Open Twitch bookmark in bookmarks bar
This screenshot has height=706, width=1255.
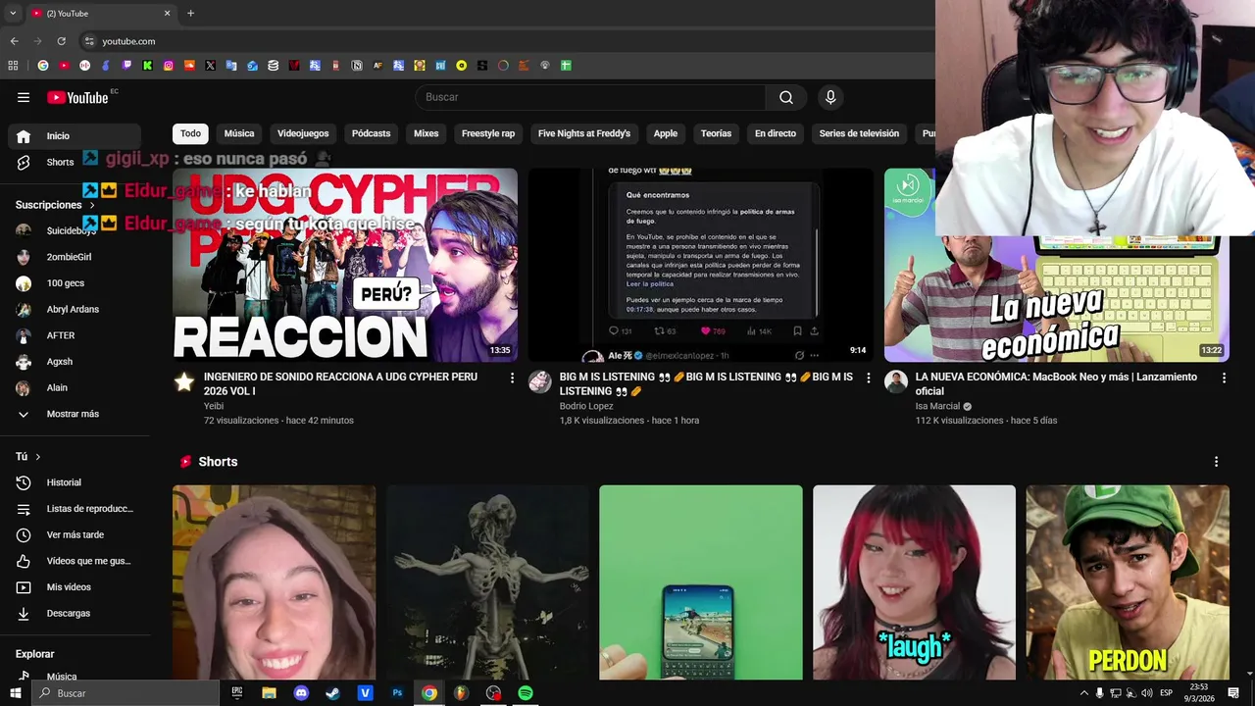(x=126, y=66)
